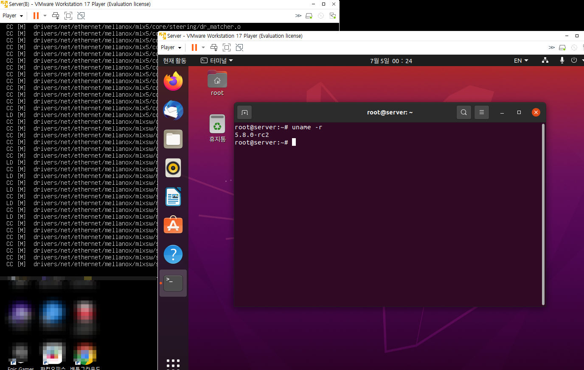Click the dr_matcher.o line in Server(B) console
584x370 pixels.
[124, 27]
